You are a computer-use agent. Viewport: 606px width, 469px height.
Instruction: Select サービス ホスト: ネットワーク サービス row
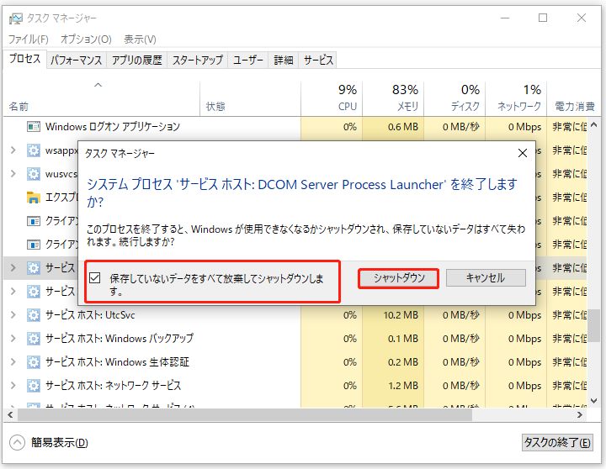tap(295, 386)
